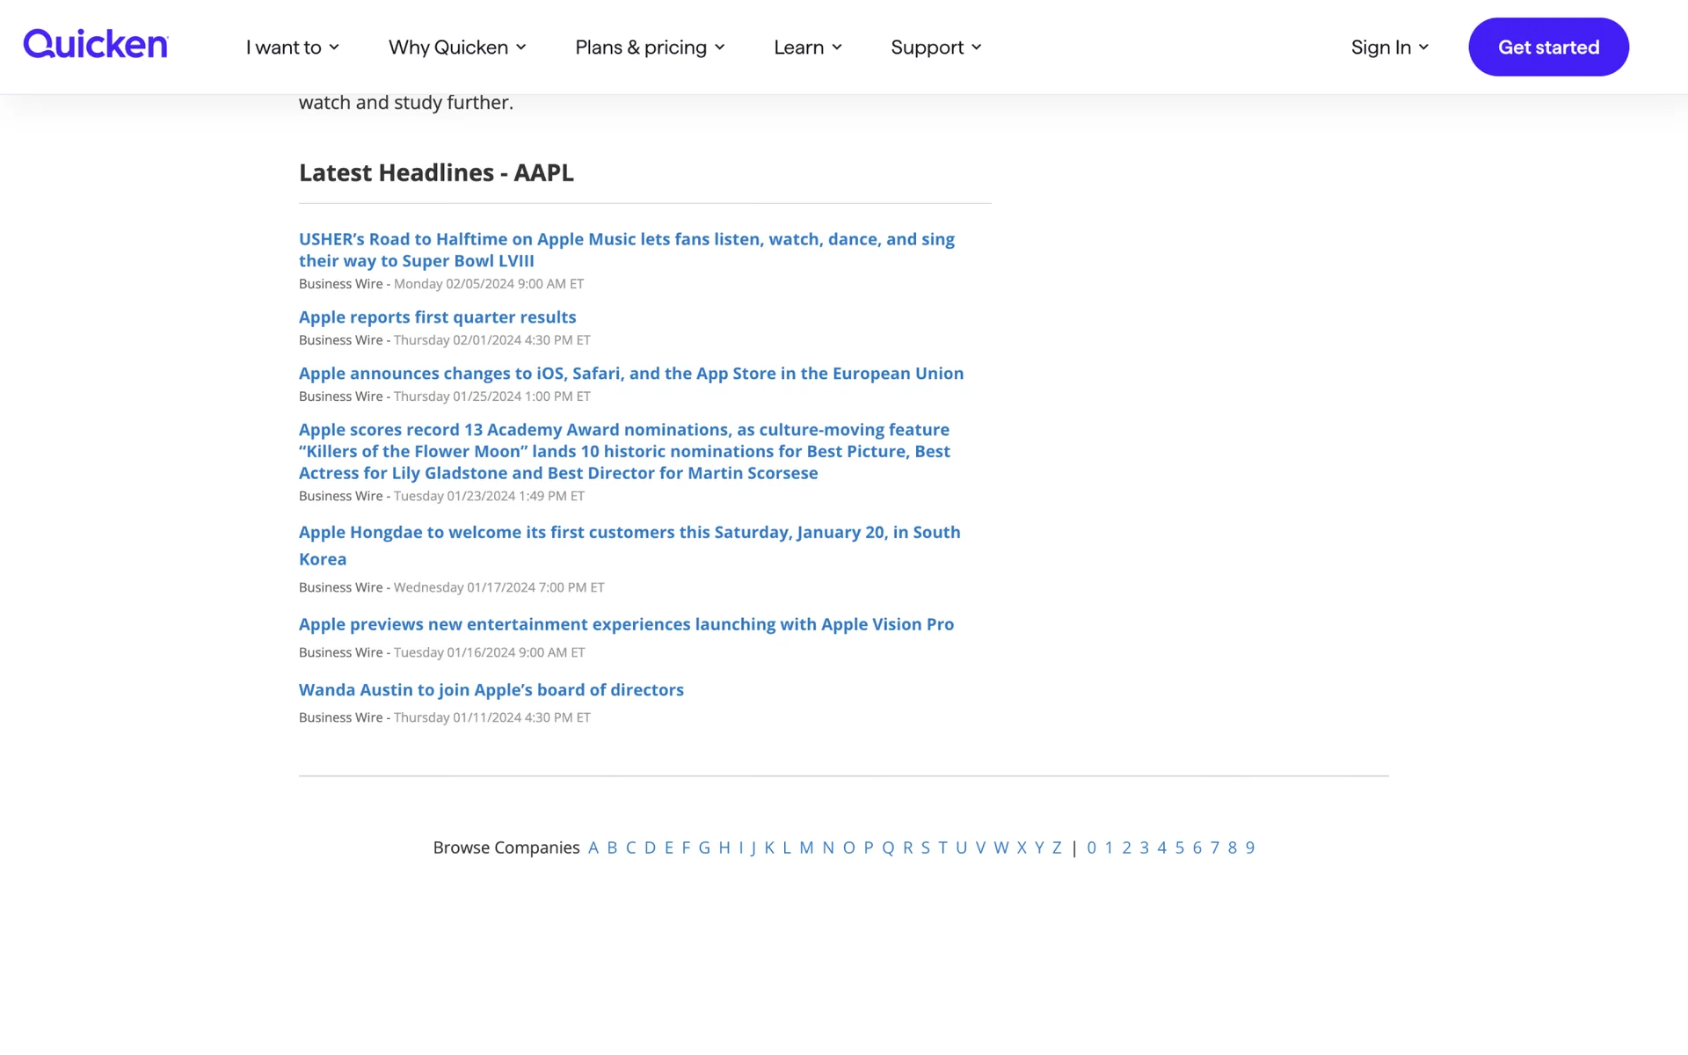Read the iOS European Union changes article
The height and width of the screenshot is (1055, 1688).
tap(630, 374)
